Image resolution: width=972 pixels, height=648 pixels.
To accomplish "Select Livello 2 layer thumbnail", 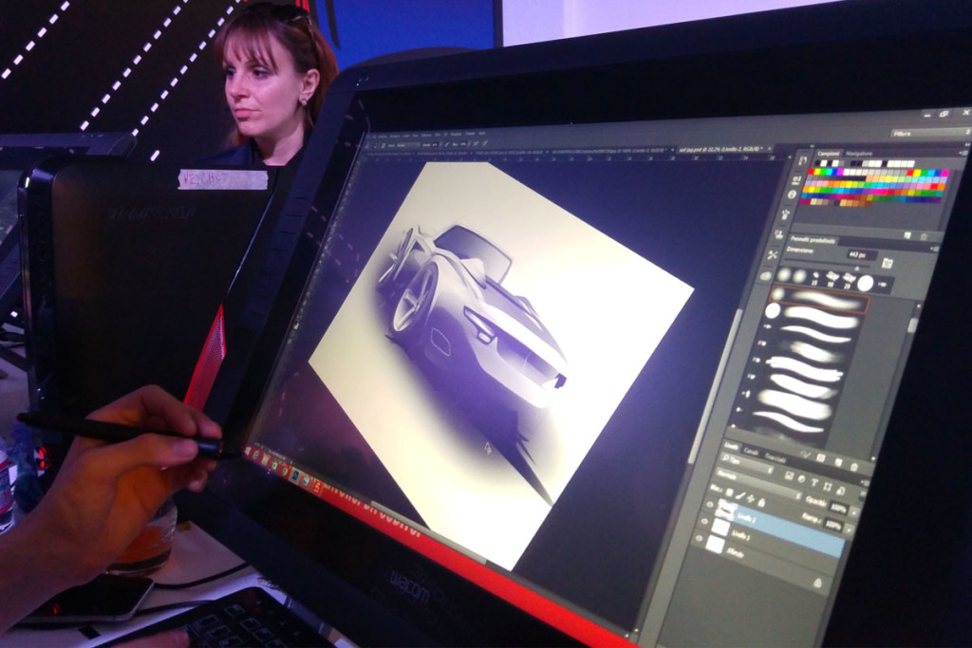I will pos(726,509).
